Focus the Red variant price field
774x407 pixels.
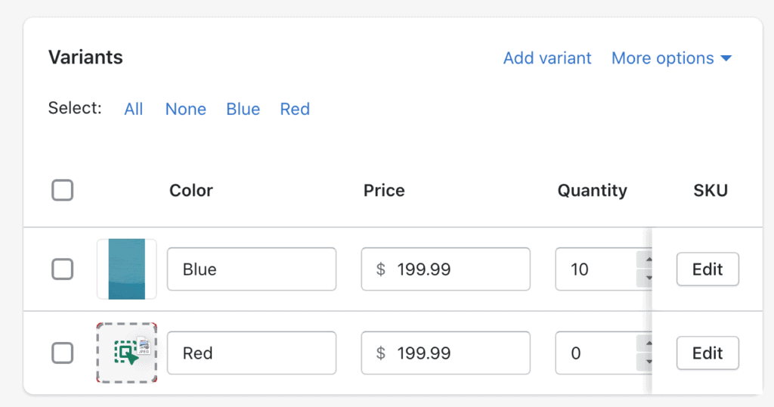446,353
